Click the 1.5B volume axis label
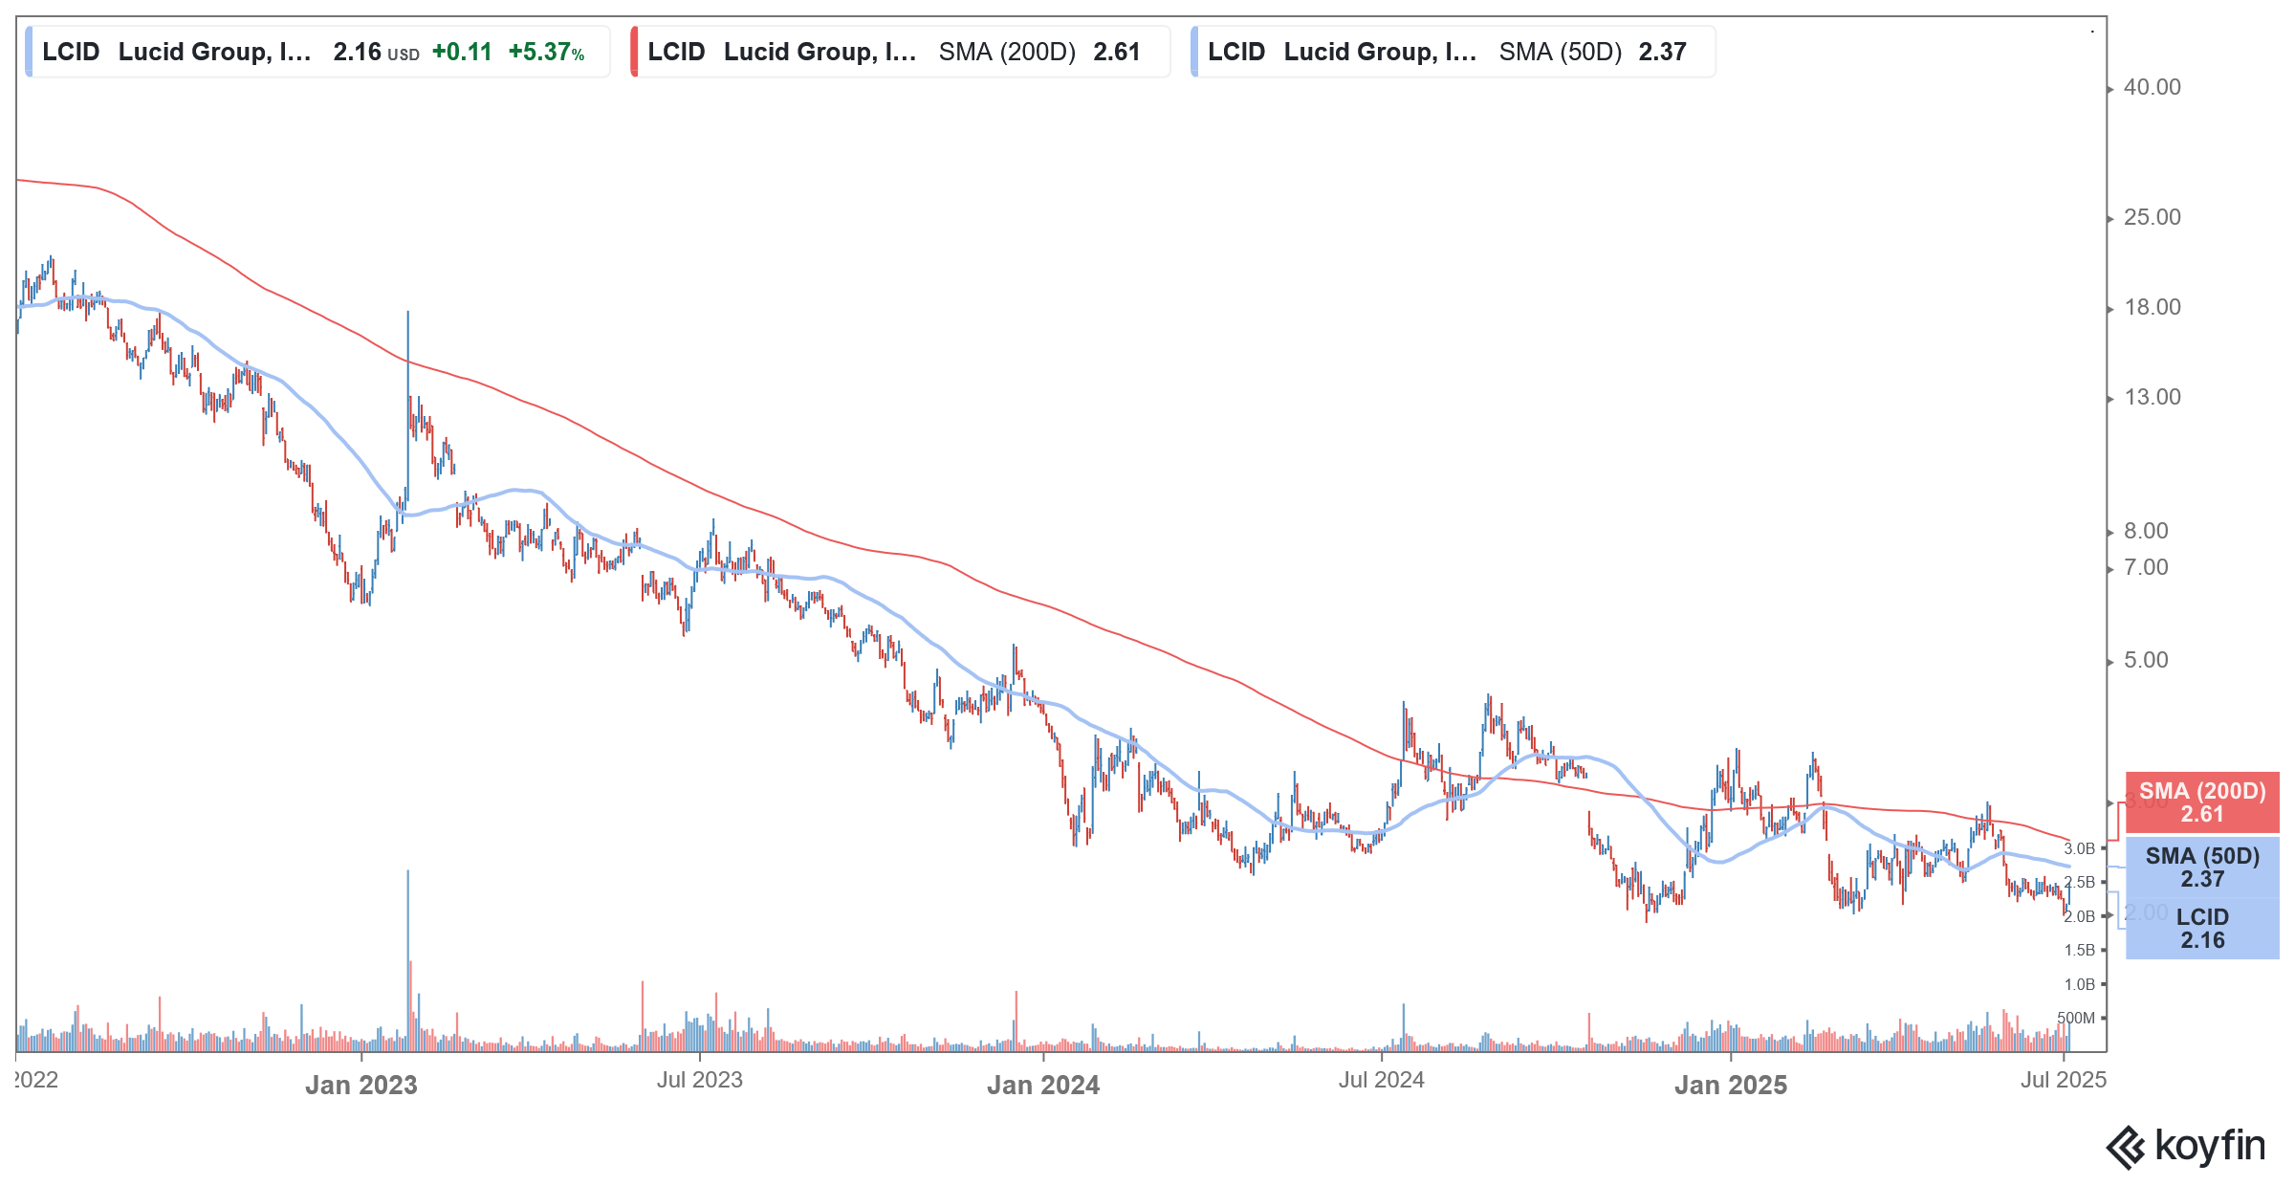The image size is (2295, 1186). 2079,950
